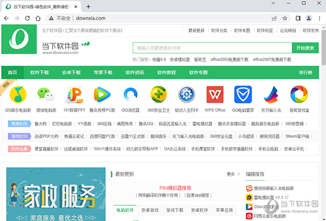Screen dimensions: 326x221
Task: Close the 当下软件园 browser tab
Action: tap(76, 7)
